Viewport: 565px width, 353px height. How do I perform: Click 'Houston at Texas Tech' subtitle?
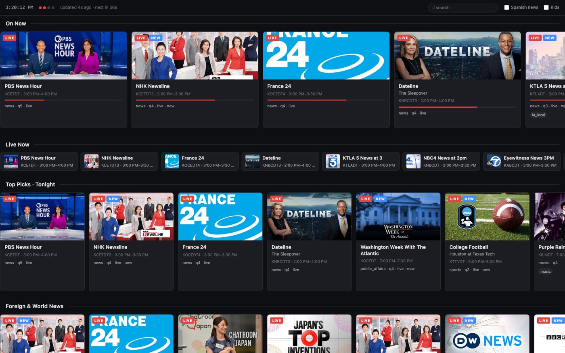tap(472, 254)
